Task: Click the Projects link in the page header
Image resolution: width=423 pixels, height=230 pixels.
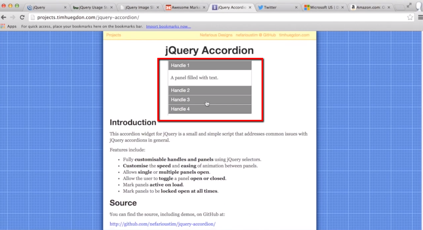Action: [x=114, y=35]
